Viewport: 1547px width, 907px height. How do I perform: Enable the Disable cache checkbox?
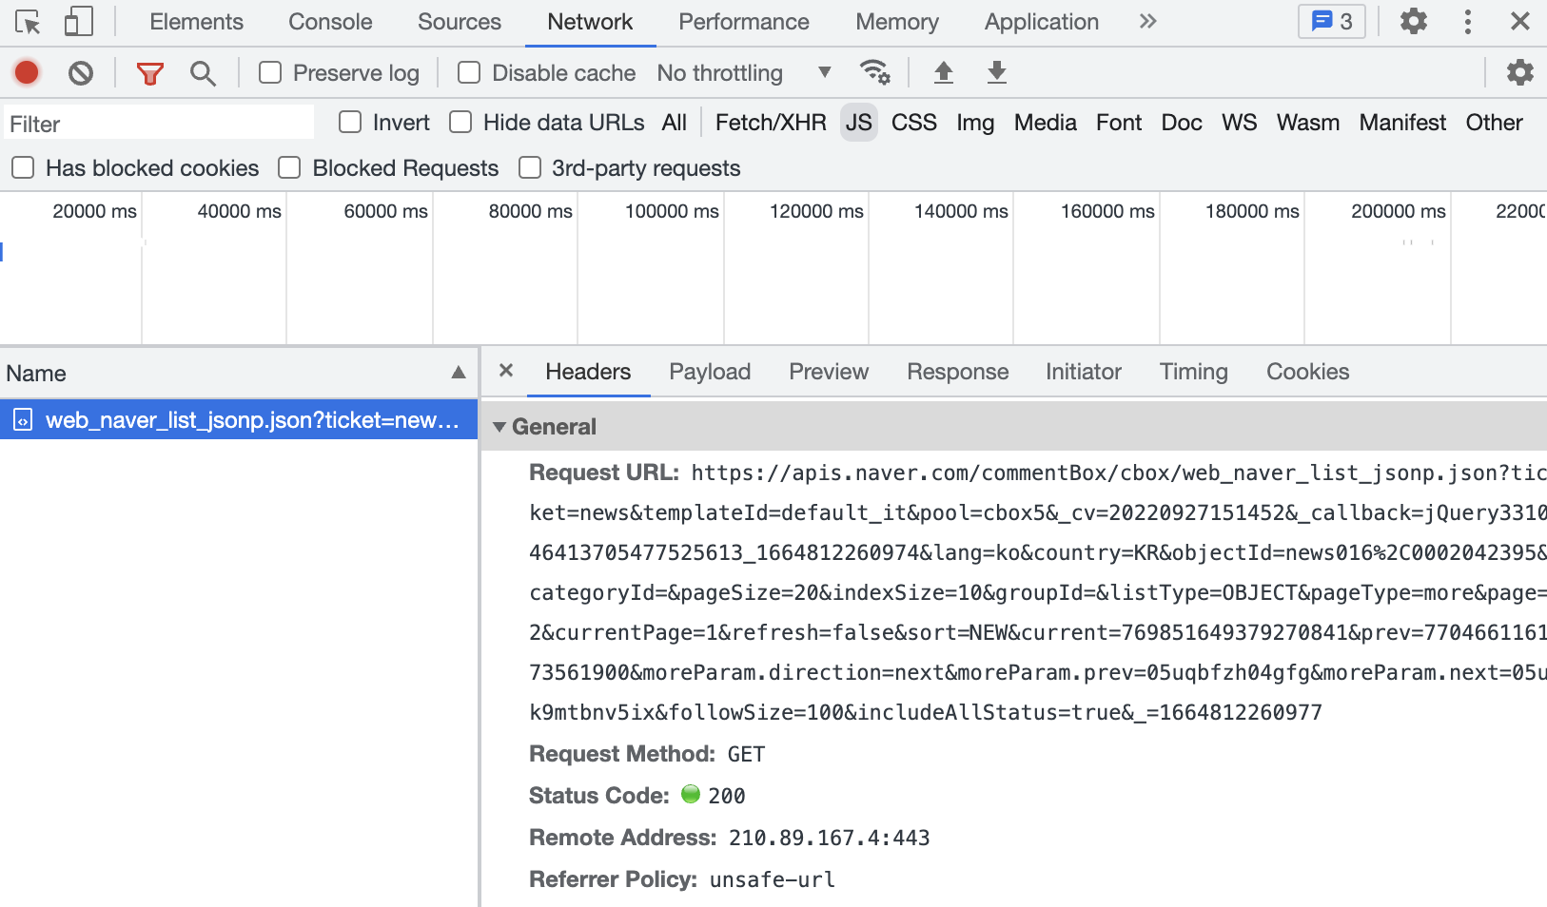coord(469,72)
